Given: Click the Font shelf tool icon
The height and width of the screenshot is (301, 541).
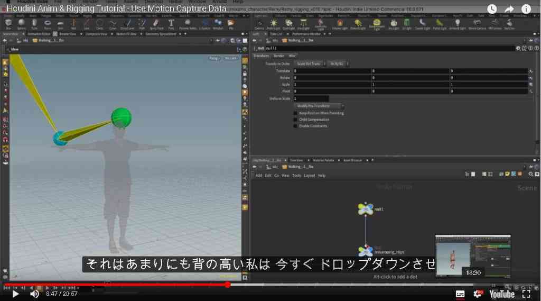Looking at the screenshot, I should point(171,24).
